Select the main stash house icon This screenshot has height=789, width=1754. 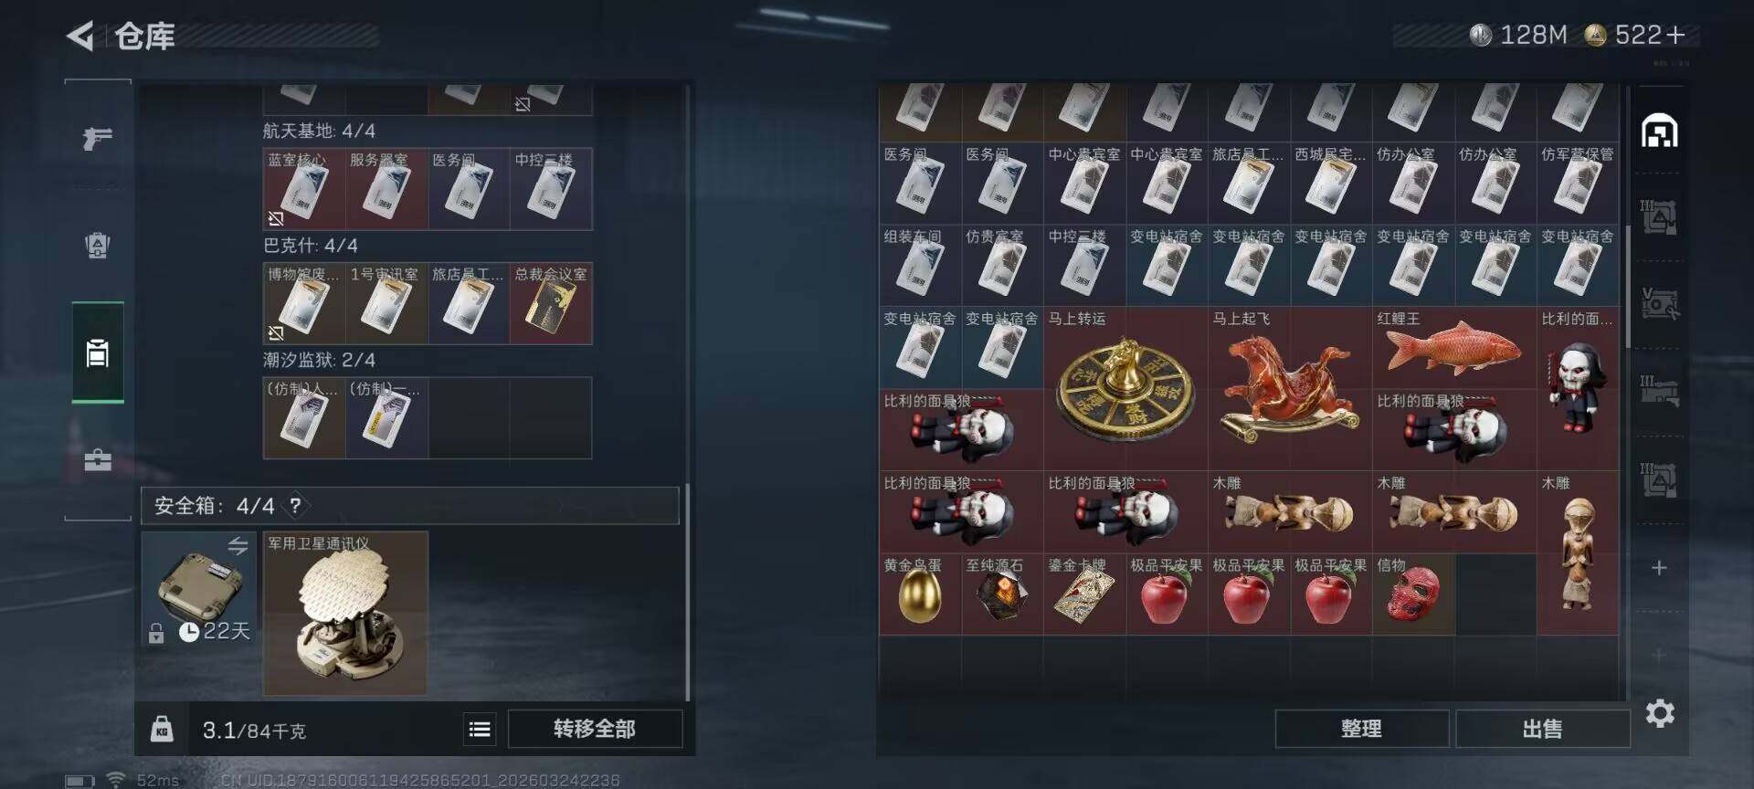pyautogui.click(x=1659, y=131)
